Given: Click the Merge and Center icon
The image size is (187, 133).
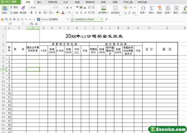Looking at the screenshot, I should (x=103, y=8).
